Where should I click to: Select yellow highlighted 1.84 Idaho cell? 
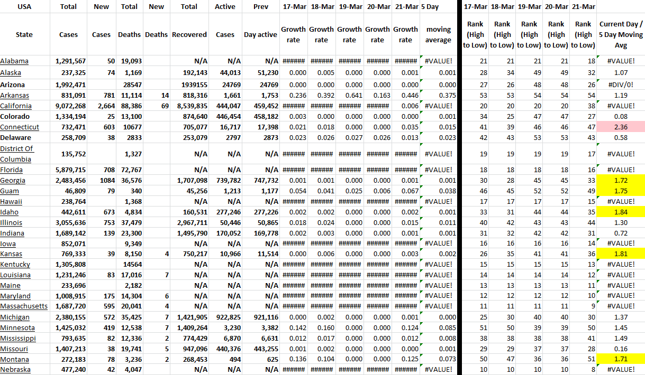click(x=621, y=212)
